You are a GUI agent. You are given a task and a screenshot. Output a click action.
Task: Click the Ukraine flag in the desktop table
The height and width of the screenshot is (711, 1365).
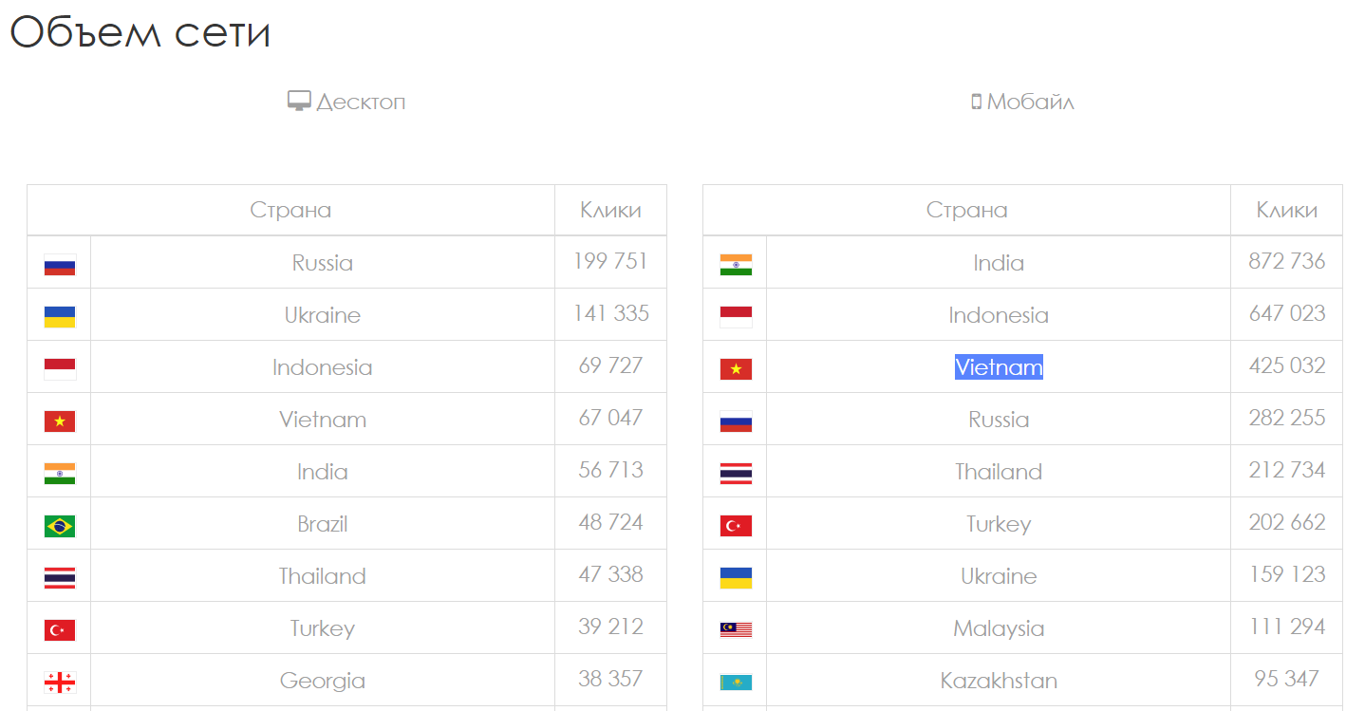(x=60, y=317)
